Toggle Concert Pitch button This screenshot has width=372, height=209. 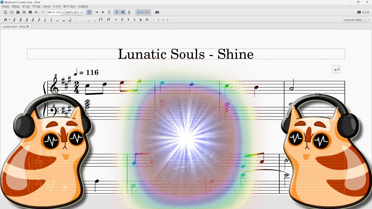pyautogui.click(x=143, y=12)
